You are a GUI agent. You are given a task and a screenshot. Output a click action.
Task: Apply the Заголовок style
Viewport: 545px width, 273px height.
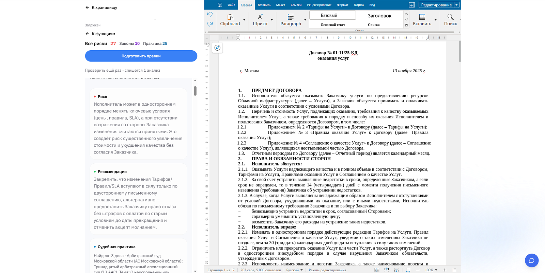(x=379, y=16)
